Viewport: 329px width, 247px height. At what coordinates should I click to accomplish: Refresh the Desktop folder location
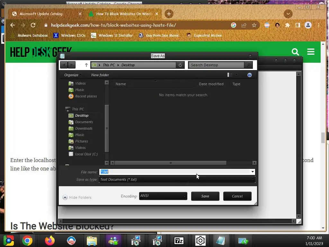click(180, 65)
